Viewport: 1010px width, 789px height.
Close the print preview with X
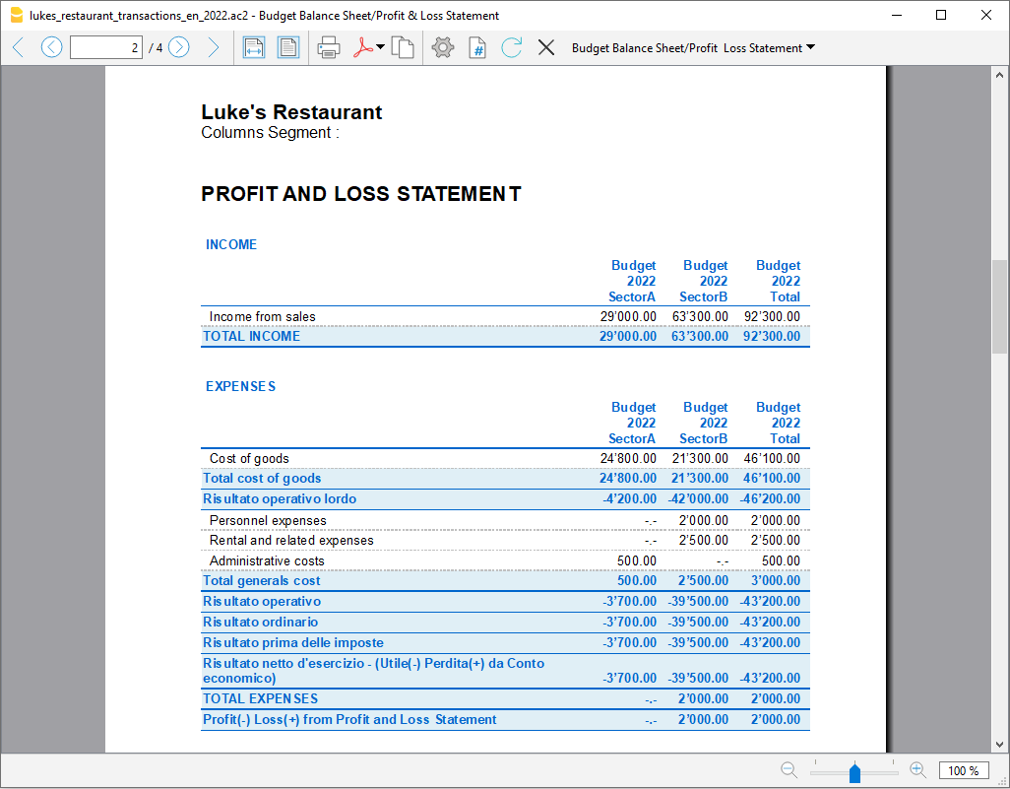(x=546, y=47)
